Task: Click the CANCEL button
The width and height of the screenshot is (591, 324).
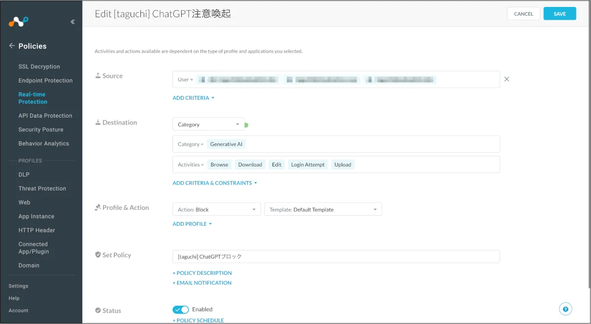Action: click(524, 14)
